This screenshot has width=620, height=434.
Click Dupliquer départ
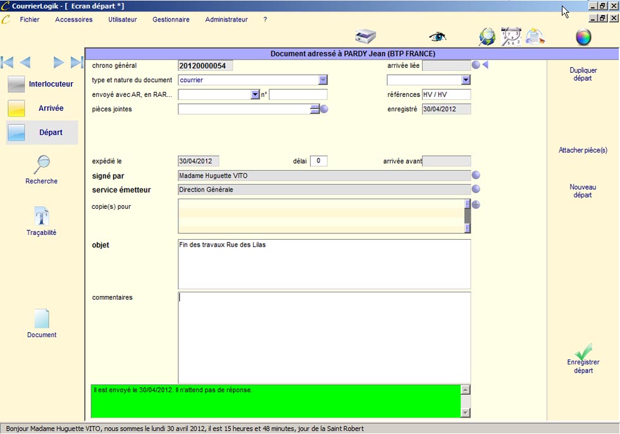[583, 74]
